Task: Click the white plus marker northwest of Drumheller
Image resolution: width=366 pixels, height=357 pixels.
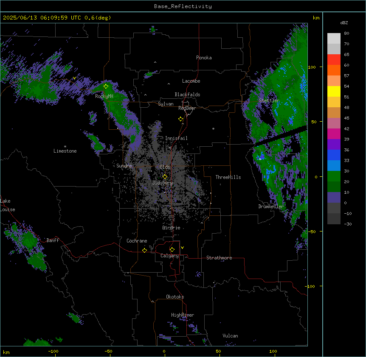Action: point(260,159)
